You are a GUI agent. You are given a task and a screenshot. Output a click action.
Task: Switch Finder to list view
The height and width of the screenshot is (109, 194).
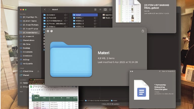[100, 9]
